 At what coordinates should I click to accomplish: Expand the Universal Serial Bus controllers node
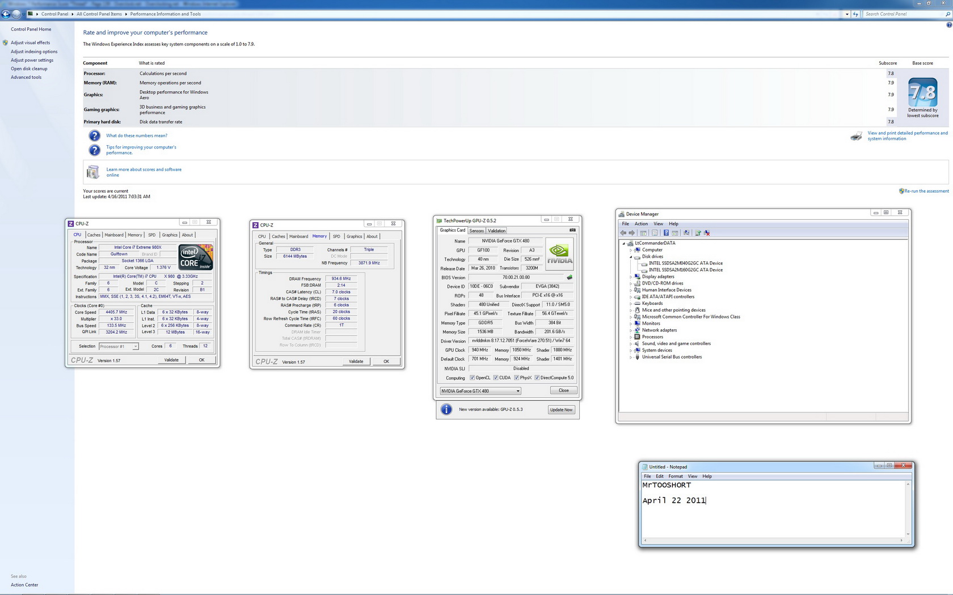pyautogui.click(x=631, y=357)
